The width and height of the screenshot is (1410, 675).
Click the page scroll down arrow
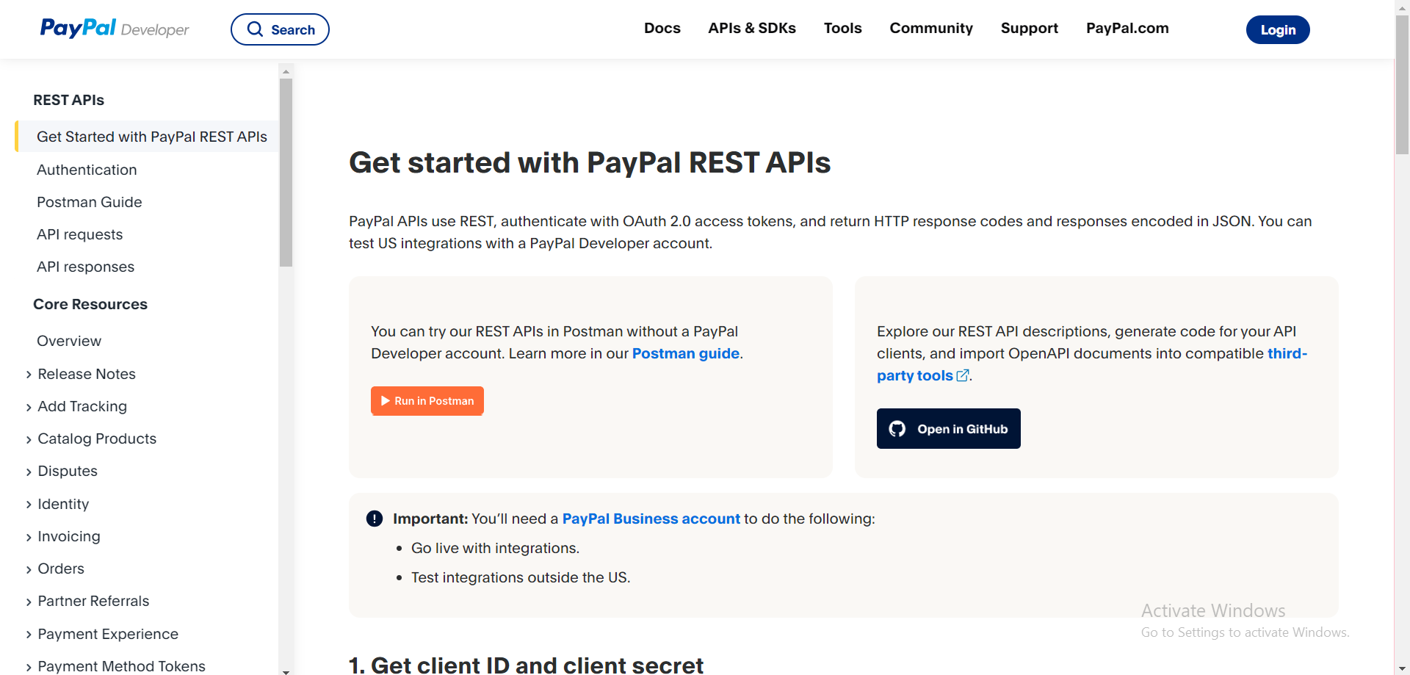point(1402,668)
